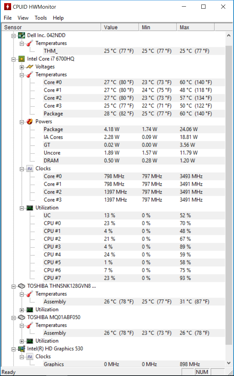Collapse the Intel Core i7 6700HQ tree
Image resolution: width=234 pixels, height=376 pixels.
click(14, 59)
